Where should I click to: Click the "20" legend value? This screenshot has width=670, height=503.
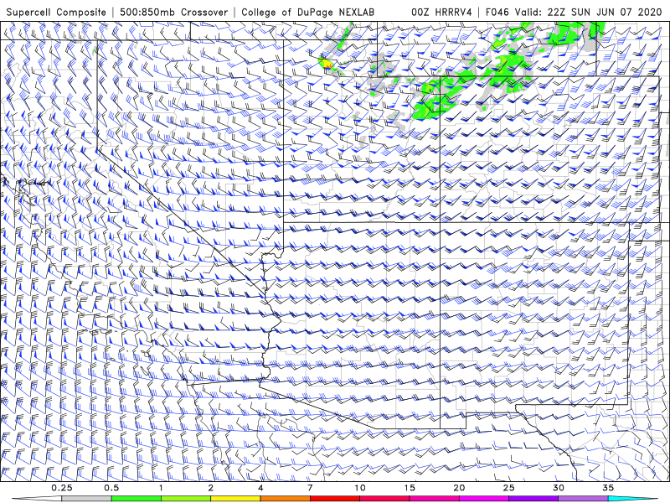click(459, 488)
